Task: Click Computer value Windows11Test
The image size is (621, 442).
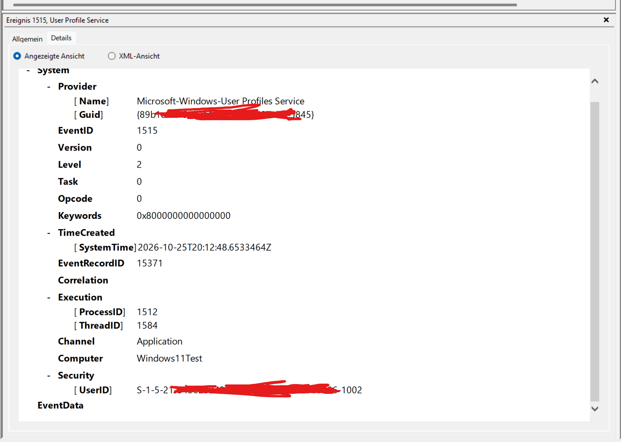Action: tap(169, 359)
